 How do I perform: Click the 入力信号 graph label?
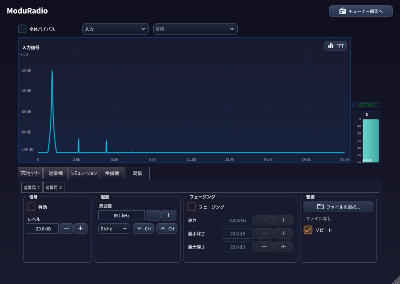31,47
